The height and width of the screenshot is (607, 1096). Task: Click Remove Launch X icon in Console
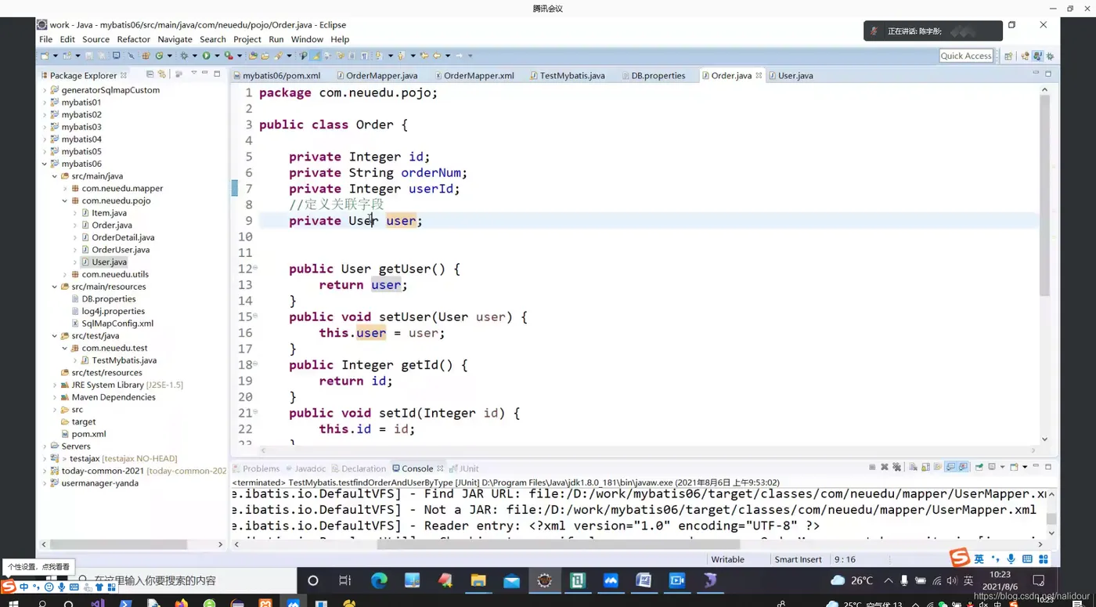884,467
